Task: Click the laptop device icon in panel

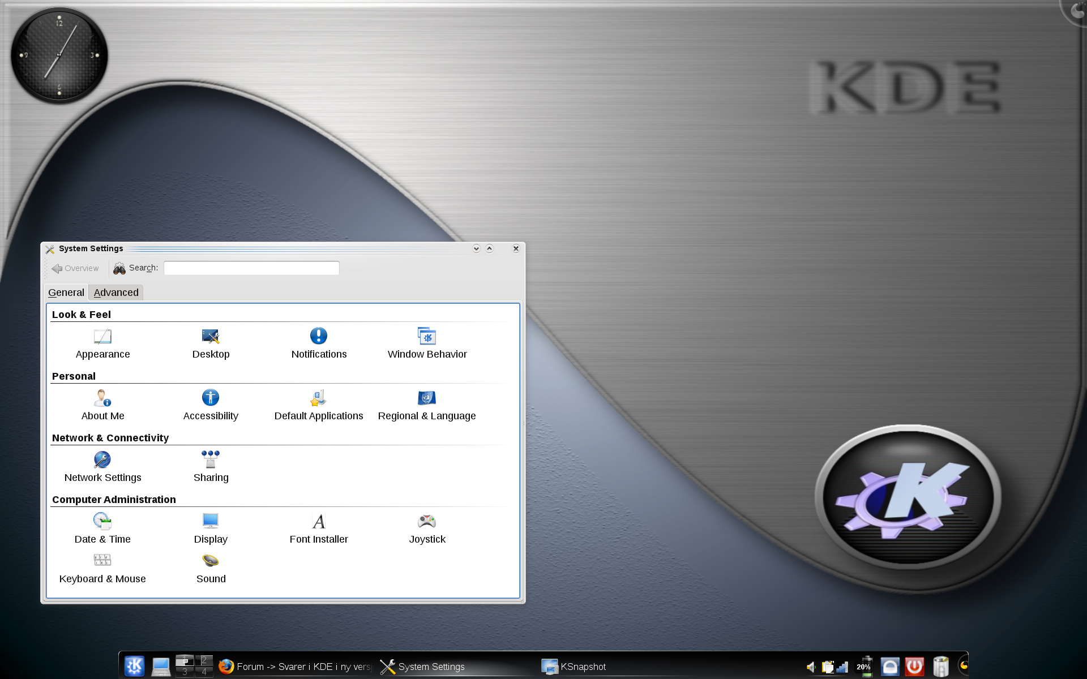Action: [x=161, y=667]
